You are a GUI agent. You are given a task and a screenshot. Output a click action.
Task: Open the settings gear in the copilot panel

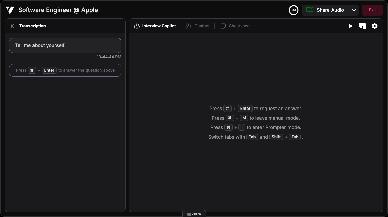click(x=374, y=26)
